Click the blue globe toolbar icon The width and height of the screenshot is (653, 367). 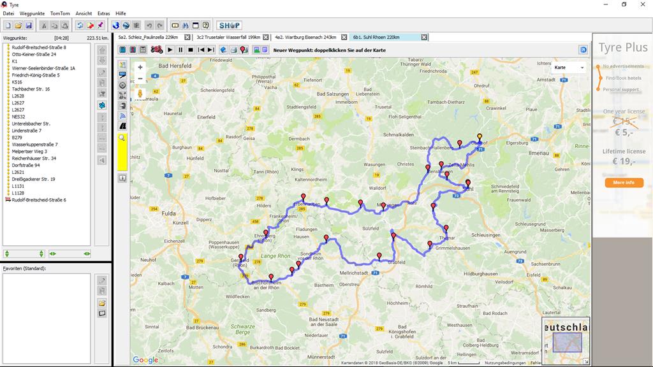(116, 25)
